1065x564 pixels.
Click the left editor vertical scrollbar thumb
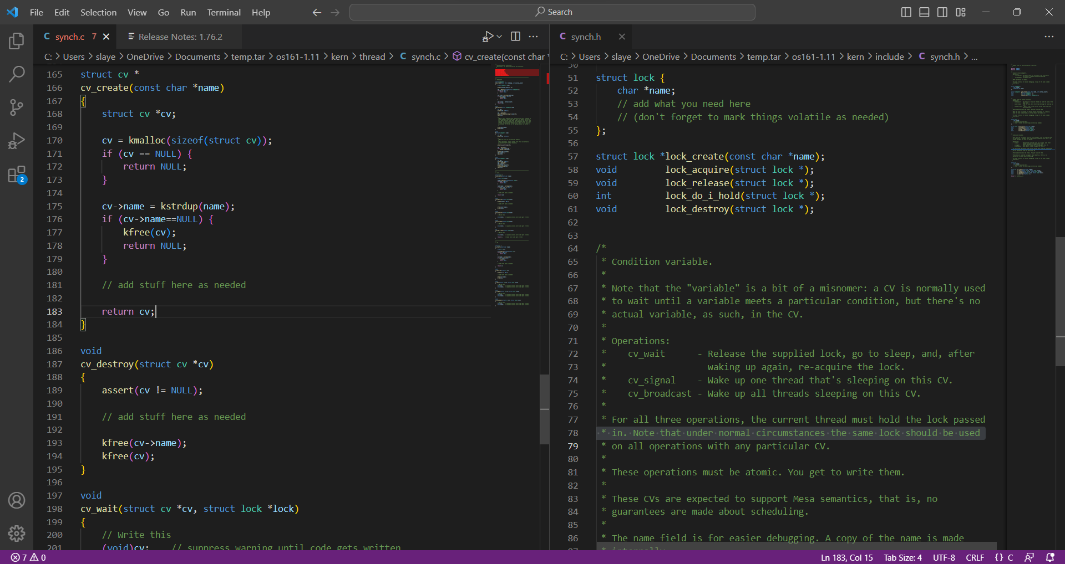(x=545, y=409)
